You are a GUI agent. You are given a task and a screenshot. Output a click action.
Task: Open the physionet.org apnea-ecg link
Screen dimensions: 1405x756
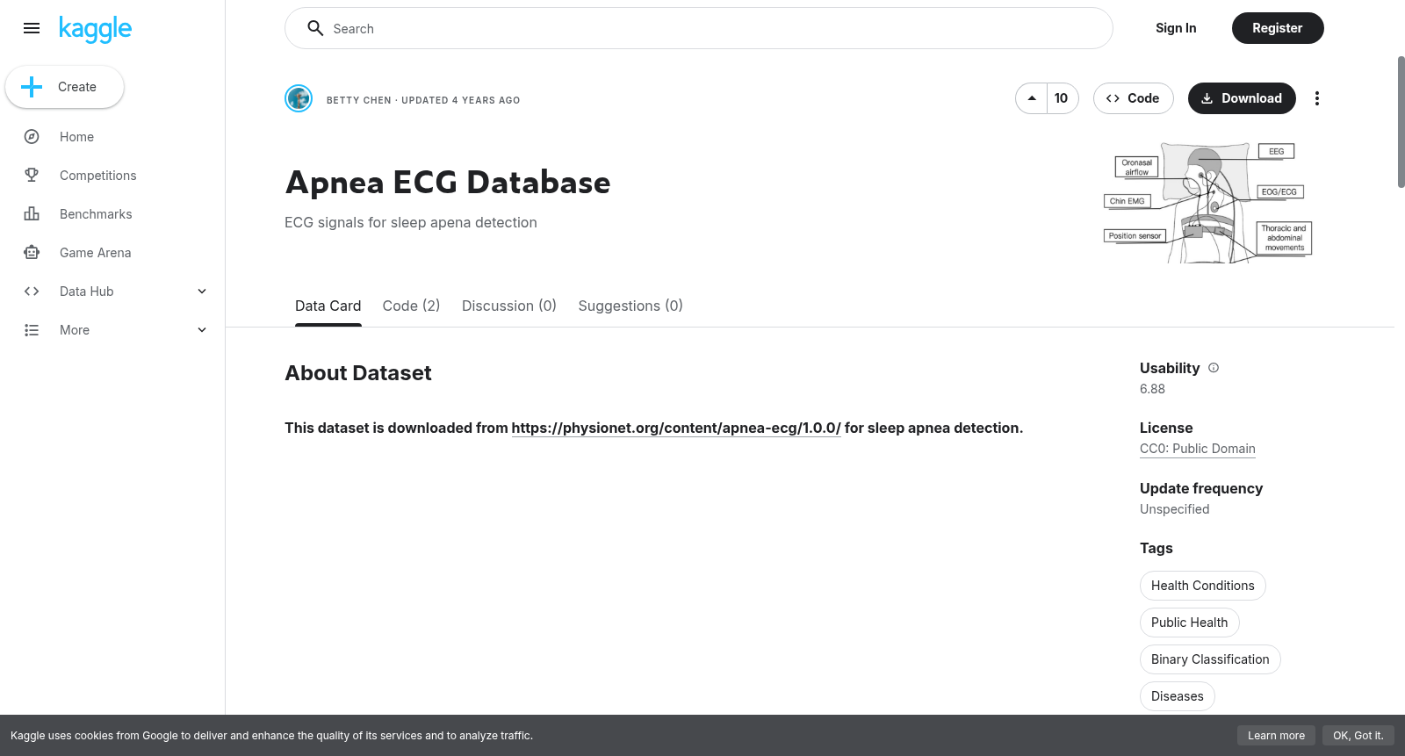coord(676,428)
